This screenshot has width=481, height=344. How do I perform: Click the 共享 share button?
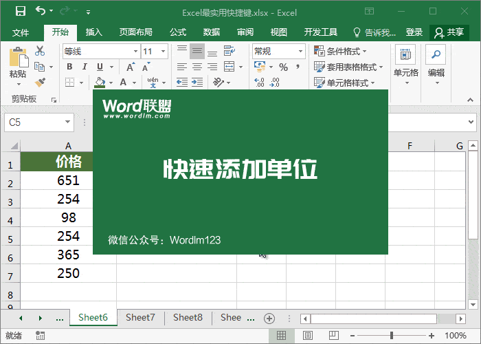tap(449, 32)
